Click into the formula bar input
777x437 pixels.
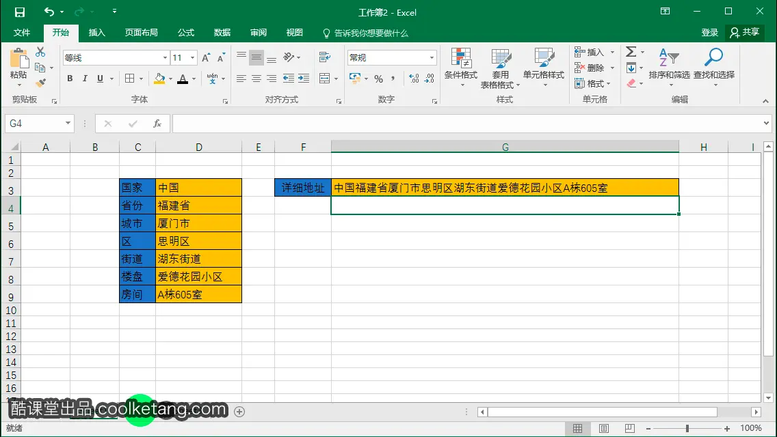[x=466, y=123]
